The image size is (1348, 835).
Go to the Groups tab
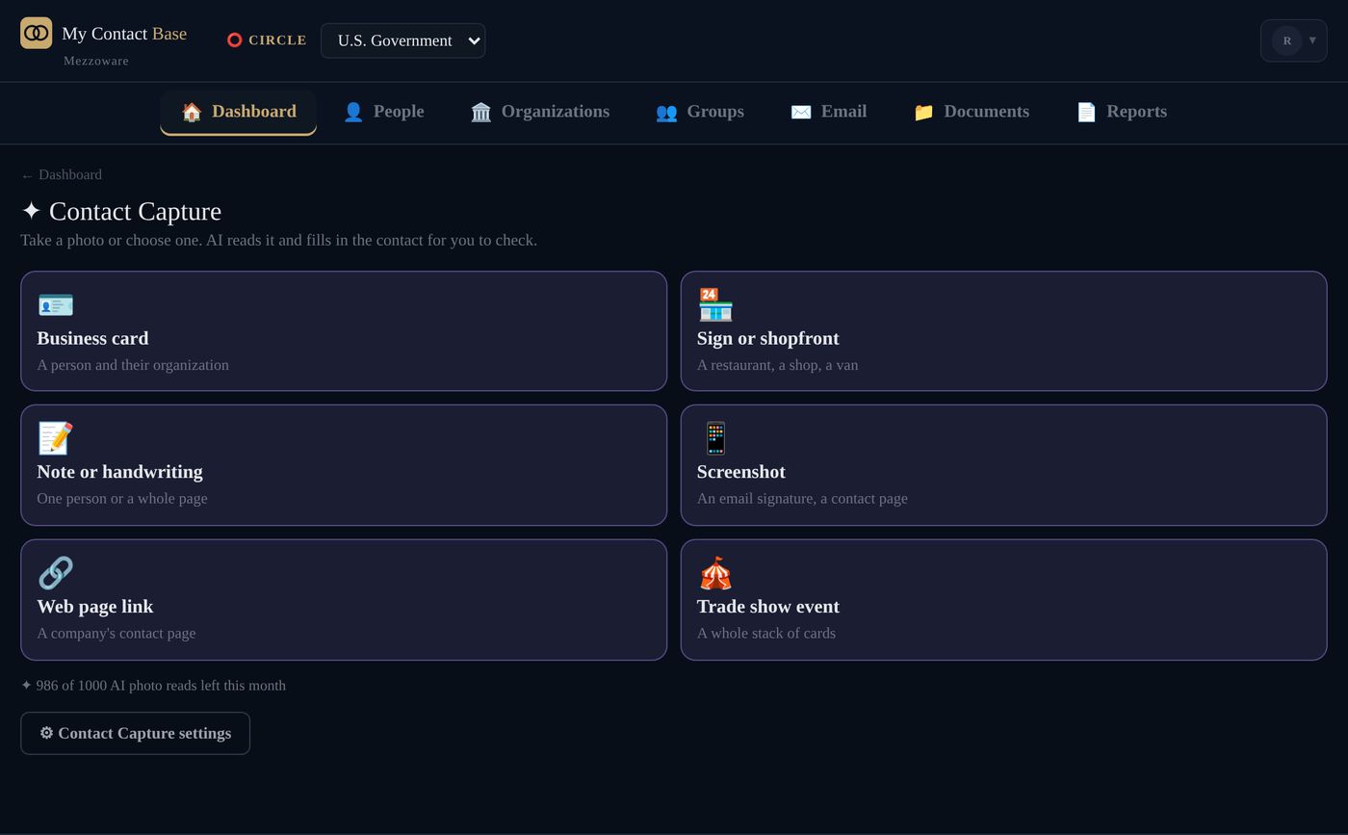click(700, 112)
